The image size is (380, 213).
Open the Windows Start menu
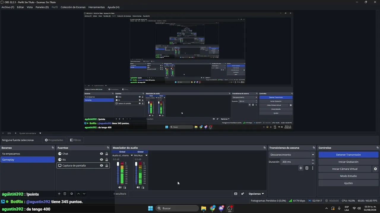coord(151,208)
